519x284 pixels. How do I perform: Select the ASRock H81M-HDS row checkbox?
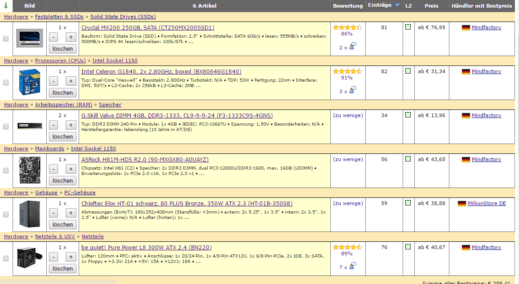tap(6, 170)
